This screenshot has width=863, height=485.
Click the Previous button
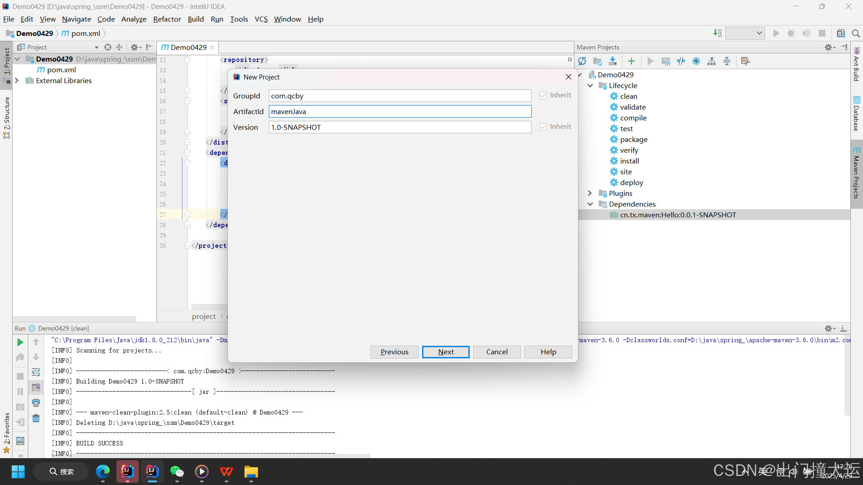(x=394, y=352)
